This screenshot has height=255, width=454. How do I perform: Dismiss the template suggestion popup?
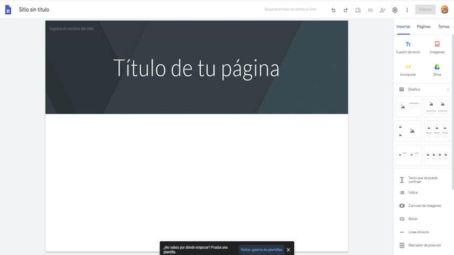click(x=288, y=249)
